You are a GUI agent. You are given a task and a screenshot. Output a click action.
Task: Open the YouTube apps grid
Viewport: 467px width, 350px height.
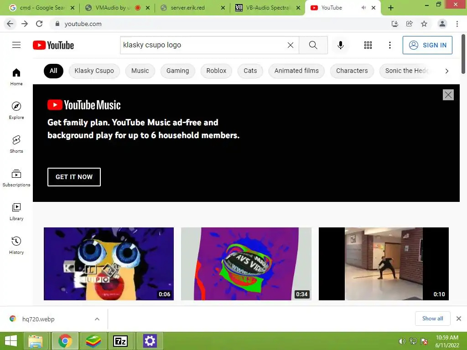(368, 45)
